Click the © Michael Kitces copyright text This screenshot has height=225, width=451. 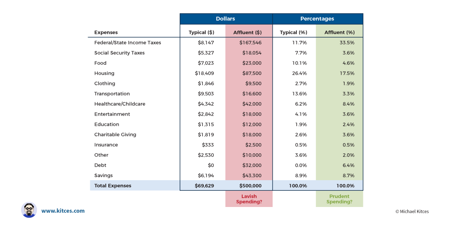click(412, 211)
